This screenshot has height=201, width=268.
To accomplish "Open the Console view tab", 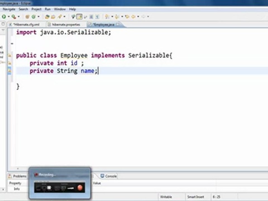I will [109, 176].
